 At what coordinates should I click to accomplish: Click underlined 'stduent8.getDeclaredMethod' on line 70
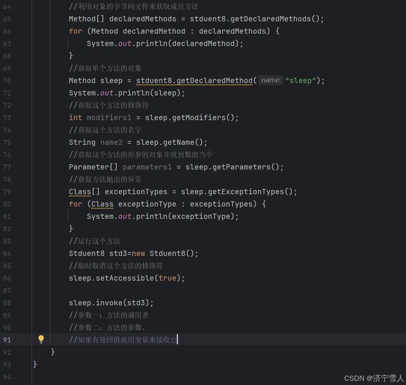pyautogui.click(x=194, y=81)
